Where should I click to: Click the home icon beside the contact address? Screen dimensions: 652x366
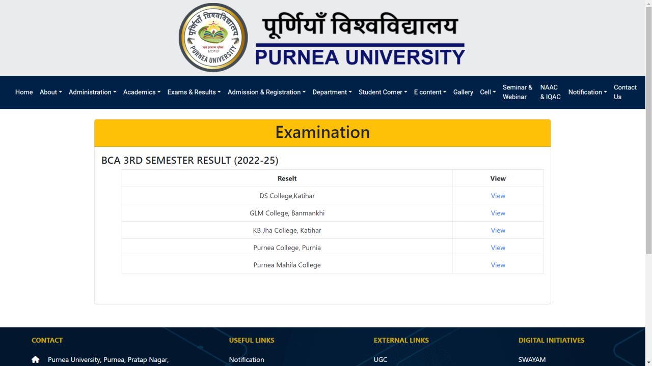point(35,359)
